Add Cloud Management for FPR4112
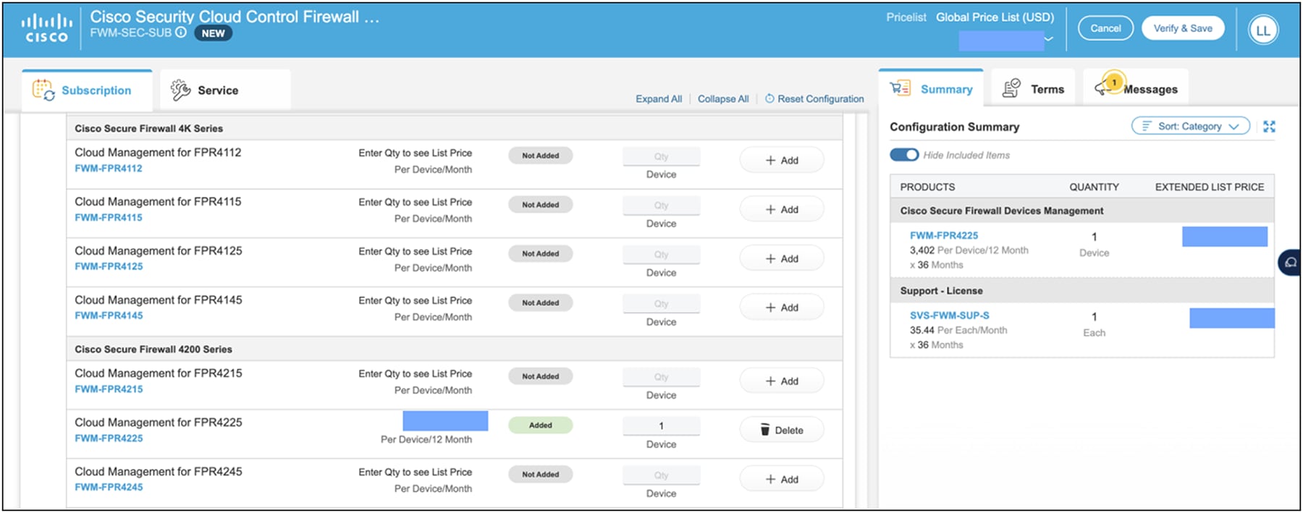The width and height of the screenshot is (1303, 513). tap(782, 160)
